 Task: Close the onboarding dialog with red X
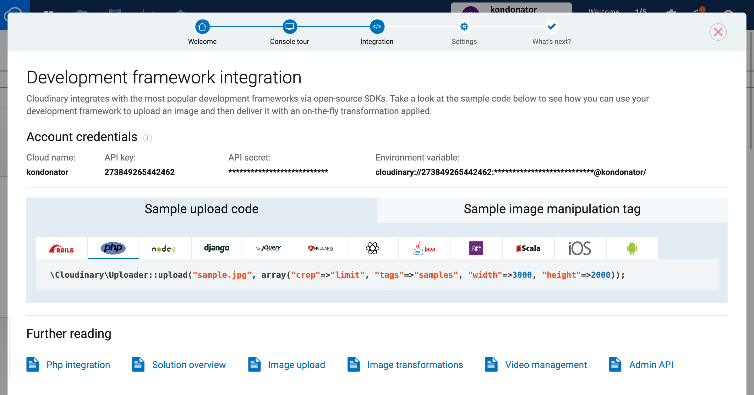(x=718, y=32)
